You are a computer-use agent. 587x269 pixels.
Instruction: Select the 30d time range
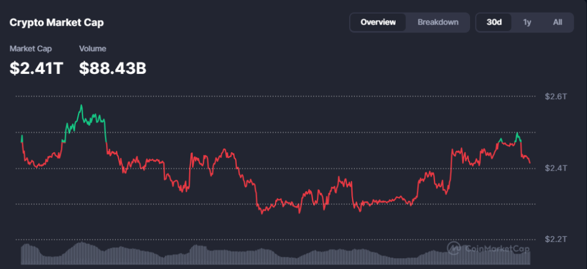coord(494,22)
